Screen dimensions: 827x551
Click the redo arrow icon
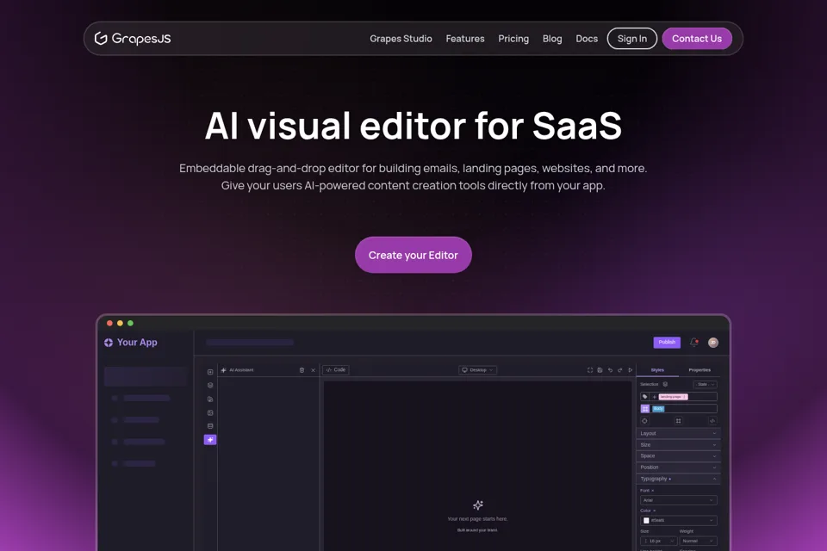tap(620, 370)
